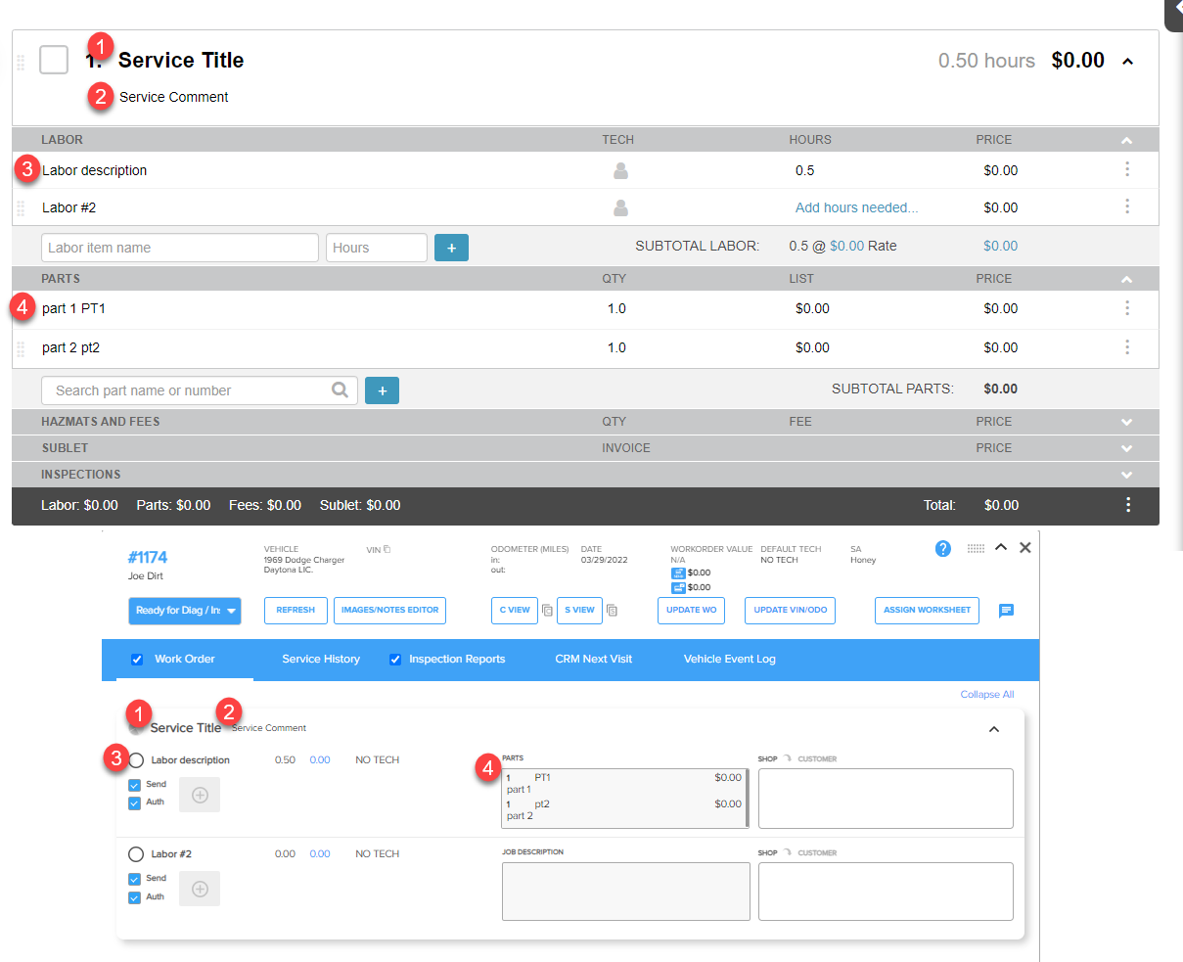
Task: Open the blue help question mark
Action: 942,548
